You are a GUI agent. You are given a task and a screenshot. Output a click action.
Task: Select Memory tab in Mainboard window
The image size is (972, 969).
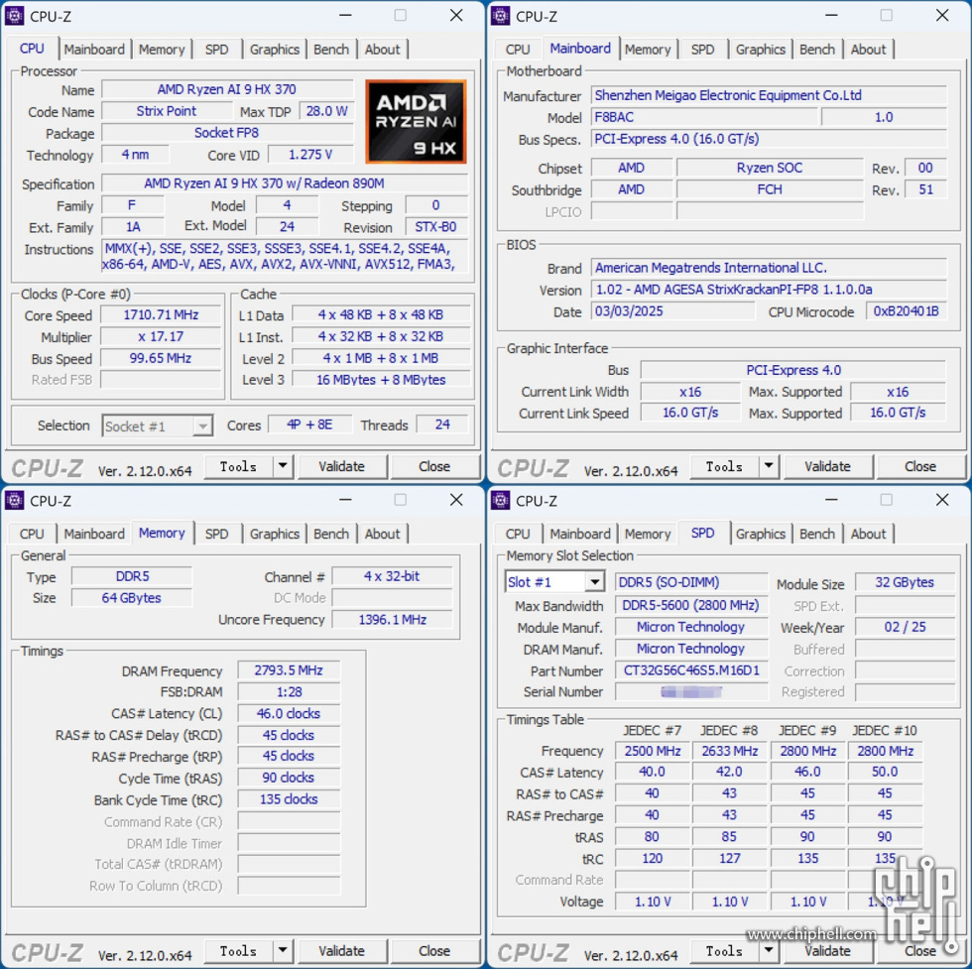click(x=648, y=50)
